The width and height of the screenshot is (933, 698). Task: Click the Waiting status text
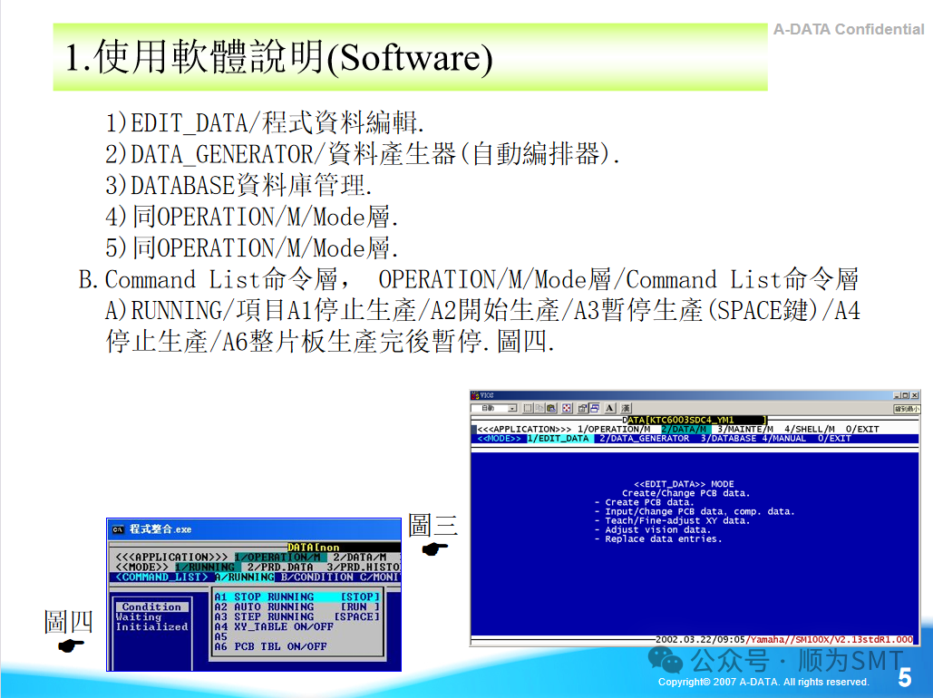point(139,617)
